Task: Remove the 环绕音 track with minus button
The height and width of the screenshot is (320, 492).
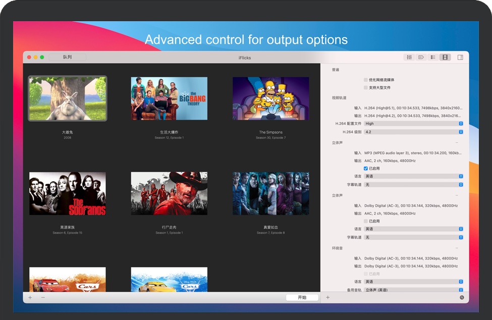Action: [x=457, y=248]
